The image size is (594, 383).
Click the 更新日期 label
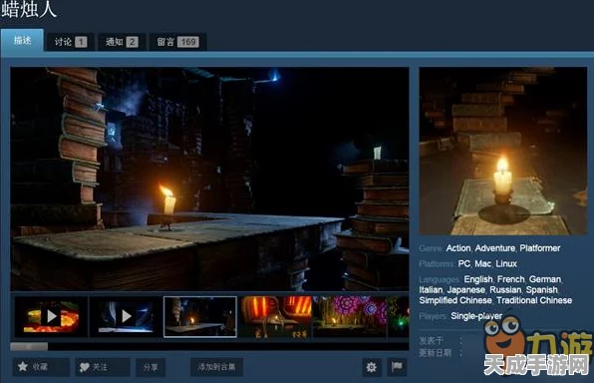coord(435,353)
